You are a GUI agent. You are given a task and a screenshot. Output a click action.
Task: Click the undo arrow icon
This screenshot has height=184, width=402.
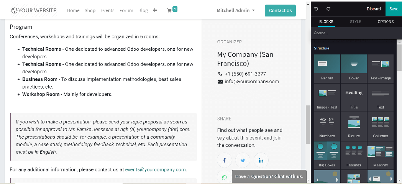316,9
